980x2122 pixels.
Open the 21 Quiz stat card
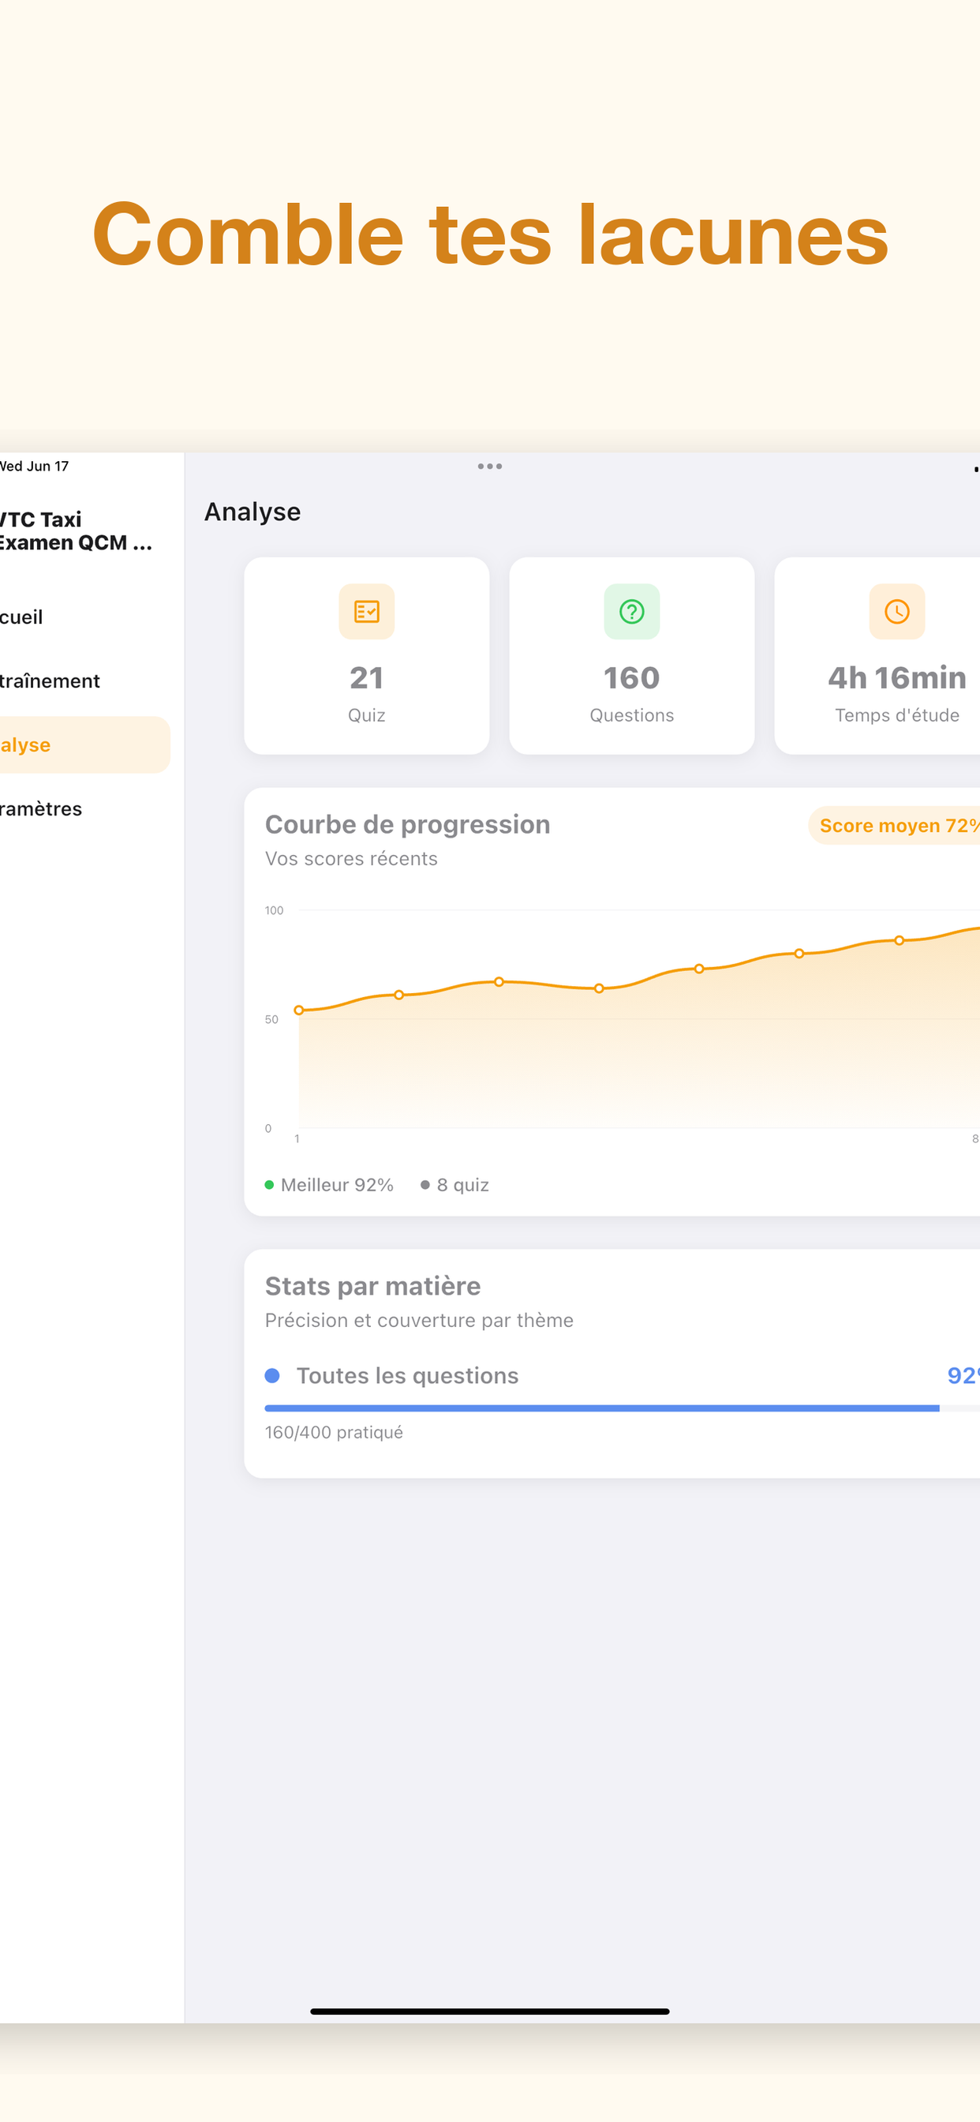coord(366,656)
